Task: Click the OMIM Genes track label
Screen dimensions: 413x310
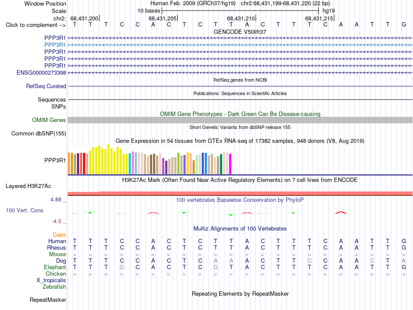Action: (49, 120)
